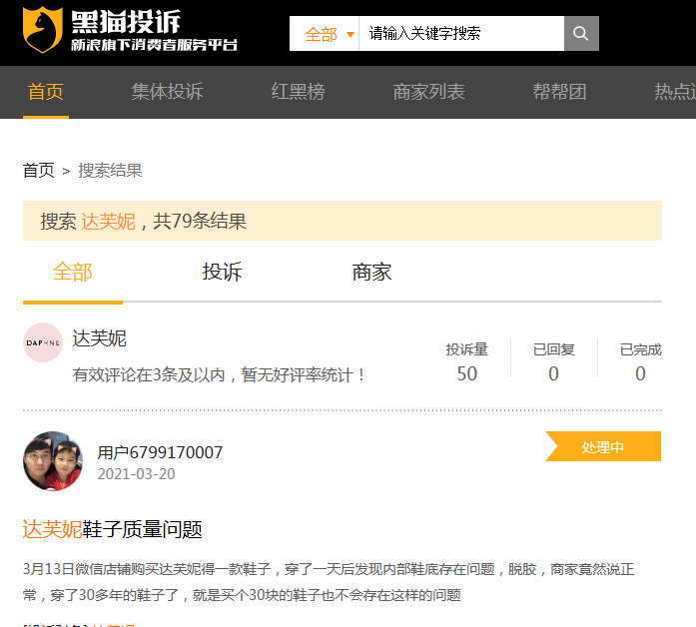This screenshot has width=696, height=627.
Task: Open the 达芙妮 merchant name link
Action: (x=100, y=338)
